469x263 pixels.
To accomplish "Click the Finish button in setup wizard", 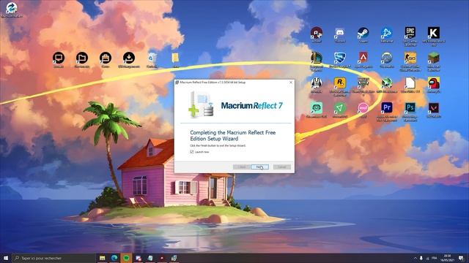I will pyautogui.click(x=260, y=167).
